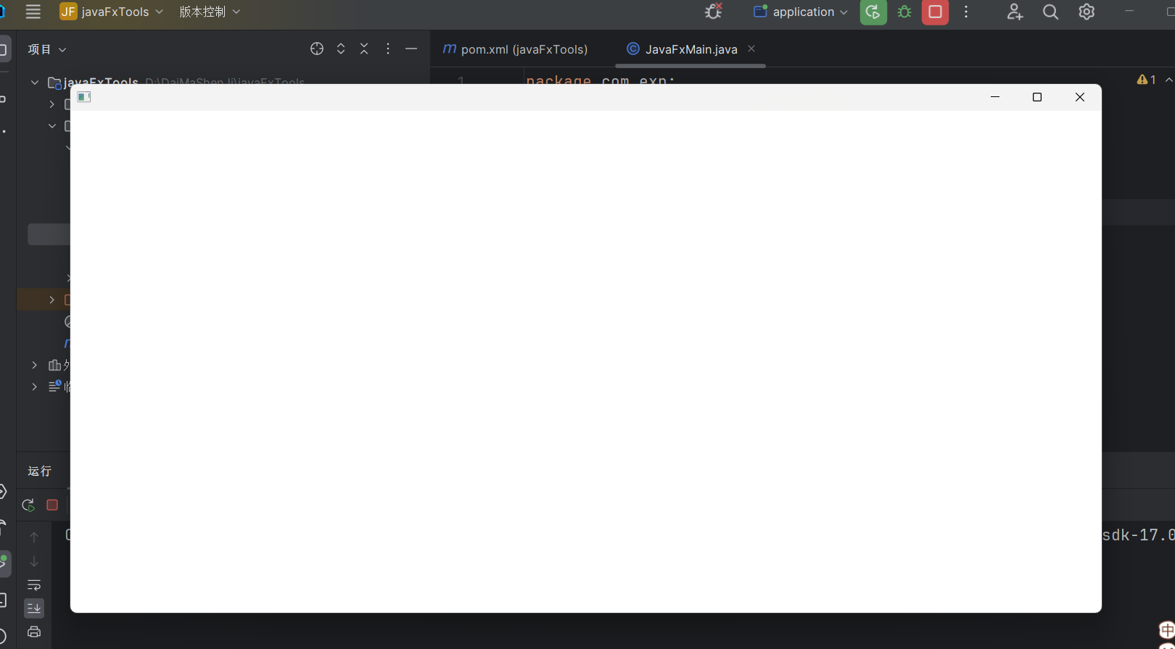The width and height of the screenshot is (1175, 649).
Task: Toggle scroll to end of console
Action: point(34,608)
